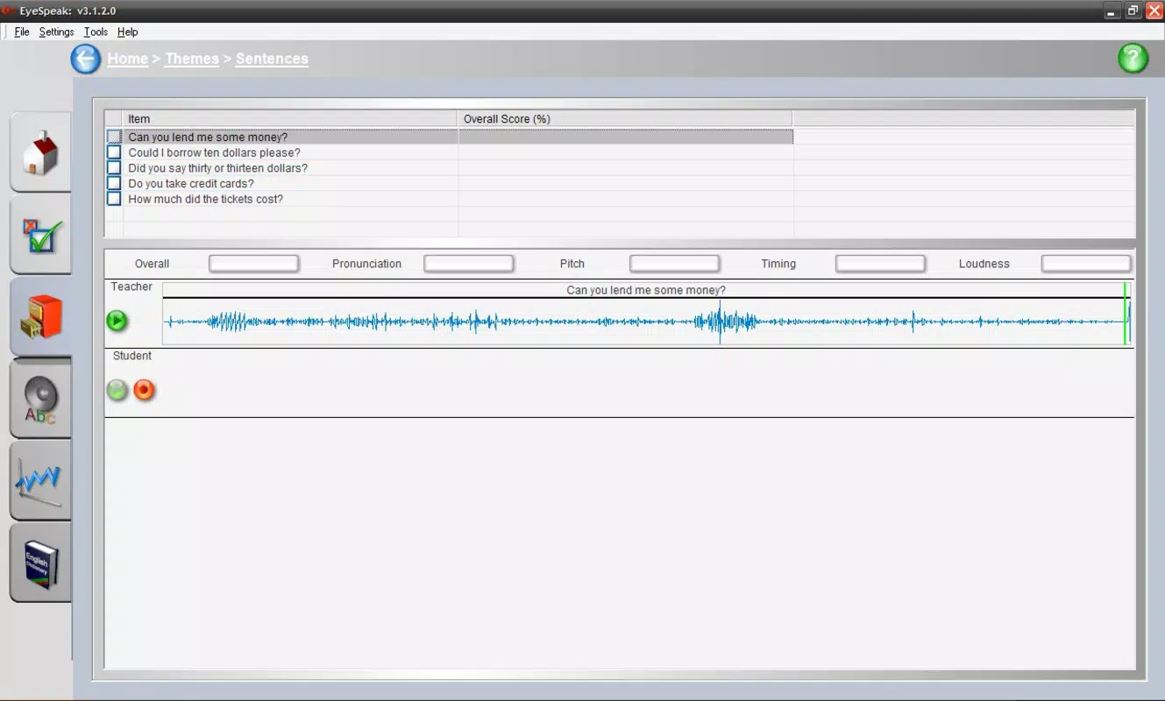This screenshot has width=1165, height=701.
Task: Click the Teacher waveform display
Action: click(646, 322)
